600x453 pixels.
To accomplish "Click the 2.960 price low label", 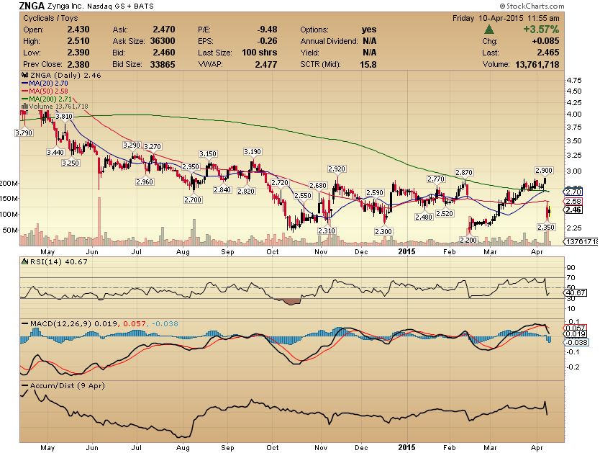I will point(145,182).
